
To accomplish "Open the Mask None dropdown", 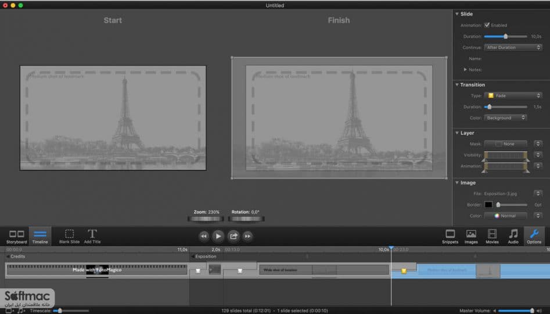I will (x=505, y=144).
